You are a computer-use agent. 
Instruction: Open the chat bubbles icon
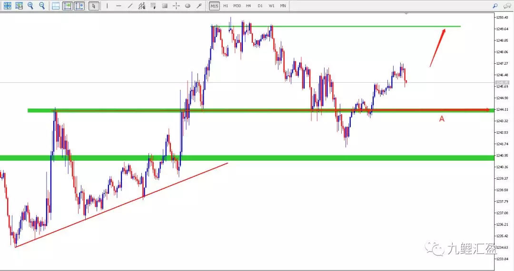[507, 6]
